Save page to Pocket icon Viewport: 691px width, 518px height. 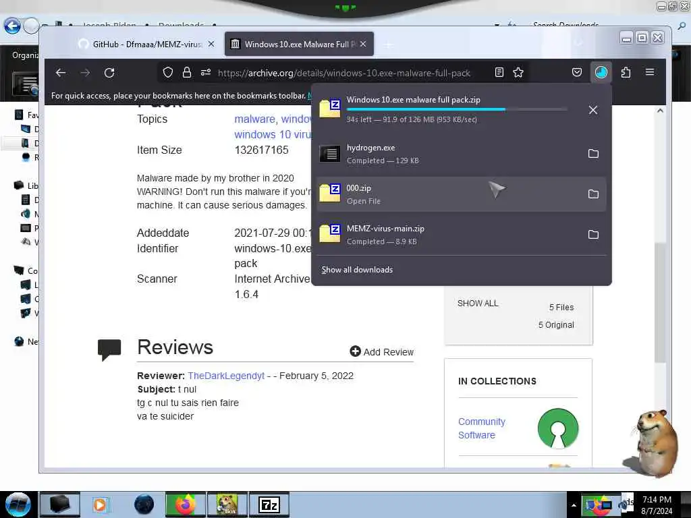pyautogui.click(x=577, y=72)
